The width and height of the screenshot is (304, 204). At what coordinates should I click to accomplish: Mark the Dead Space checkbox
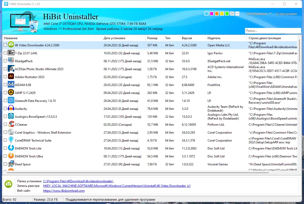5,164
